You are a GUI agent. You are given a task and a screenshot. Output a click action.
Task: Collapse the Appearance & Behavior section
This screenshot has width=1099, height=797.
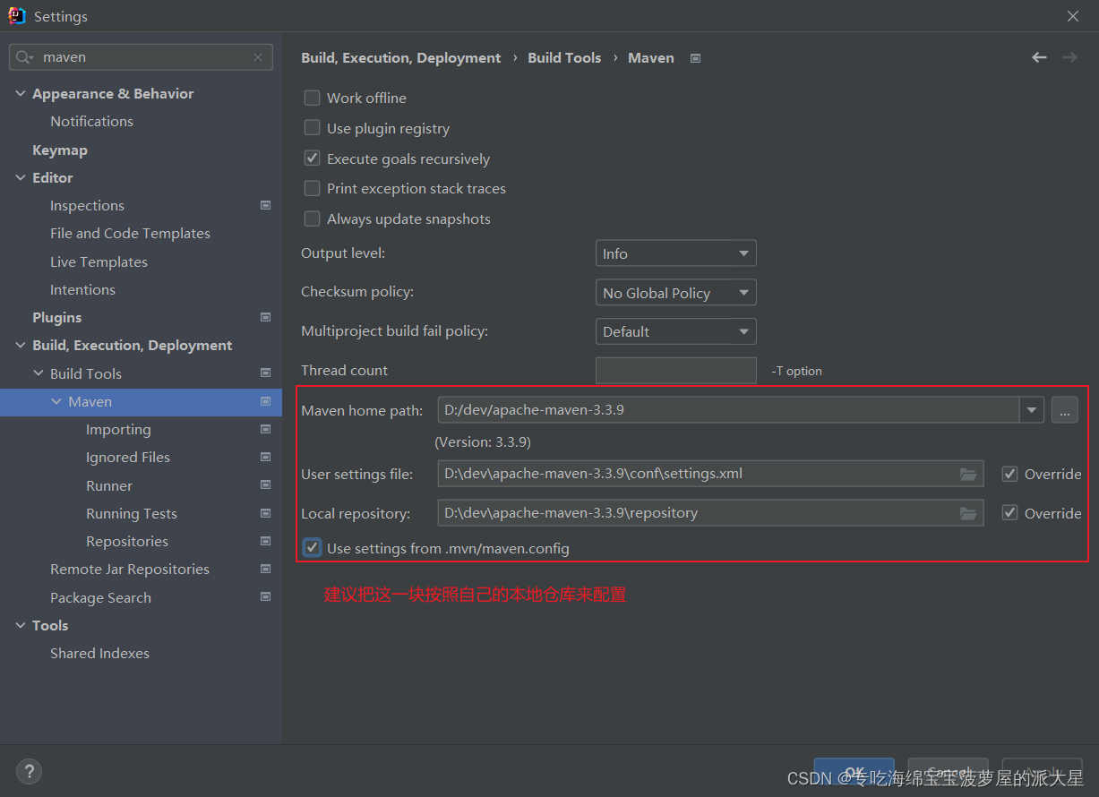click(21, 93)
